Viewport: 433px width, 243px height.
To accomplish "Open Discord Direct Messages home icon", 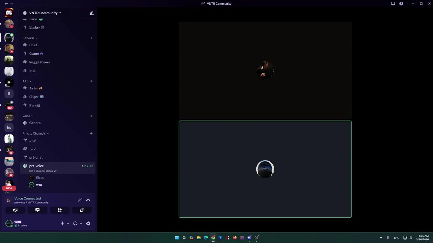I will 9,13.
